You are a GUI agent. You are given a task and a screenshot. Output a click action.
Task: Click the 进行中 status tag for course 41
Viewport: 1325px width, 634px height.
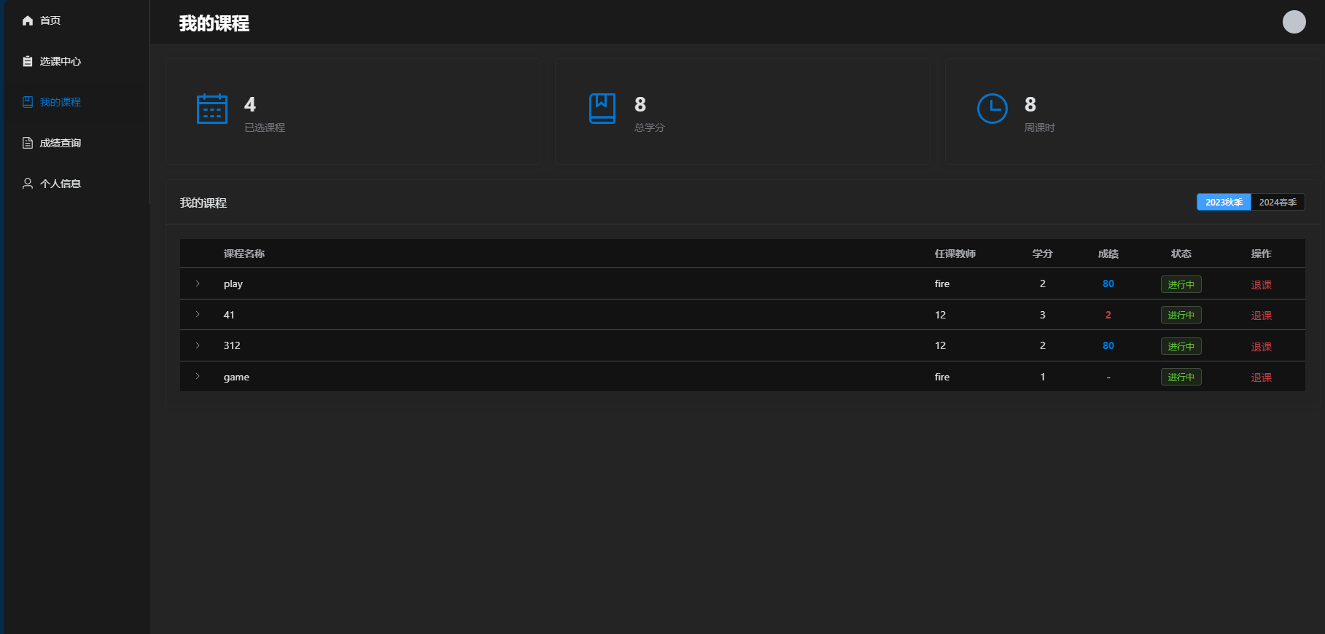pyautogui.click(x=1181, y=316)
